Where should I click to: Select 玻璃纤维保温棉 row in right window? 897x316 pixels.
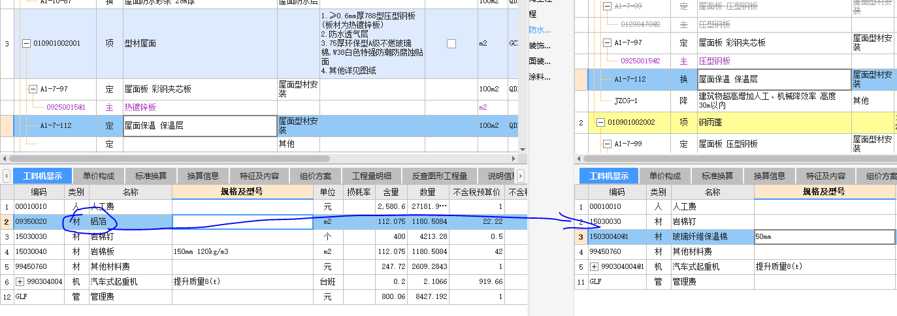point(736,237)
